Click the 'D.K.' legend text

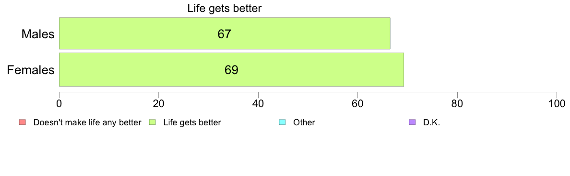[x=431, y=122]
